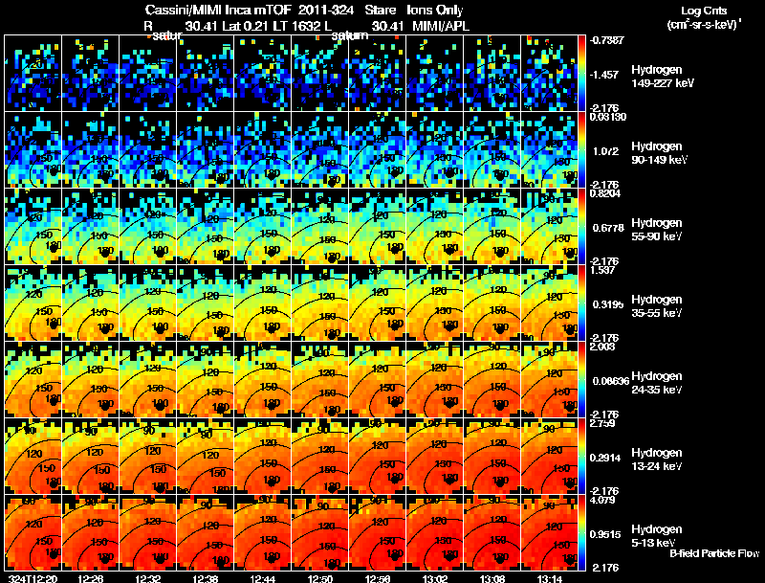
Task: Click the Hydrogen 149-227 keV row label
Action: [663, 77]
